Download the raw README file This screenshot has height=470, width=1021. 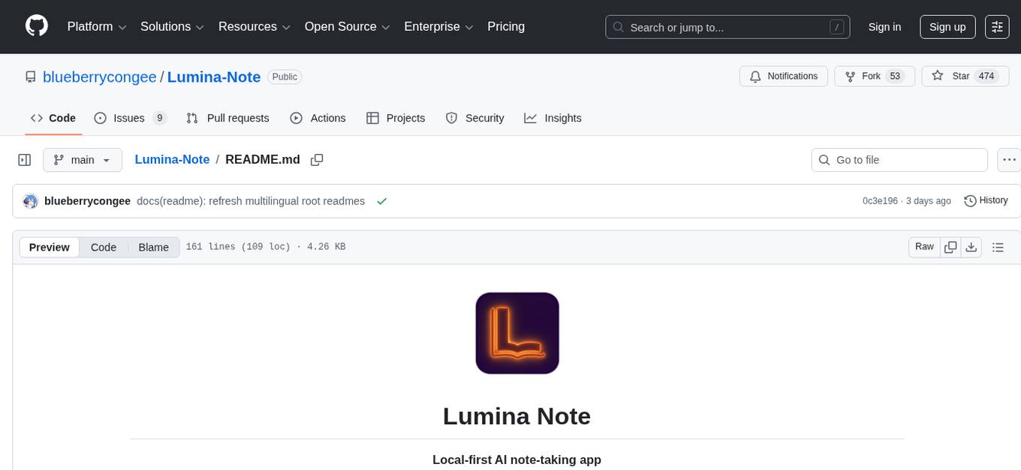click(x=971, y=246)
